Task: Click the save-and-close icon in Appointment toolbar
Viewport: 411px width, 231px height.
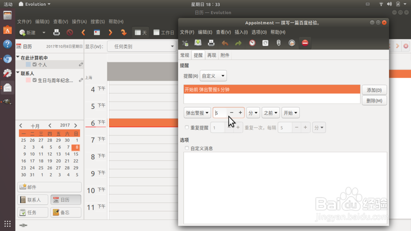Action: (185, 43)
